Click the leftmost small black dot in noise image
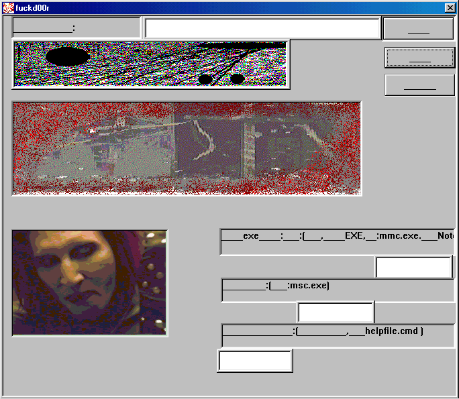The image size is (459, 399). tap(205, 79)
